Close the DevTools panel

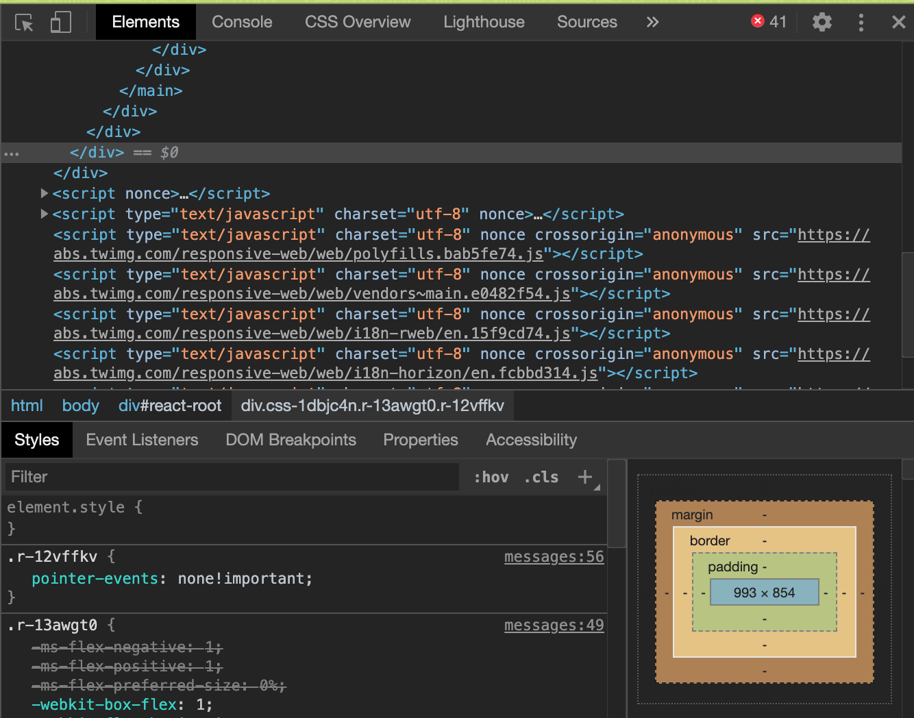tap(898, 22)
